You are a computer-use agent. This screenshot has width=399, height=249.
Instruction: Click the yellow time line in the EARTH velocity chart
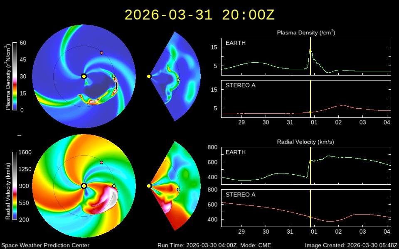(x=310, y=166)
